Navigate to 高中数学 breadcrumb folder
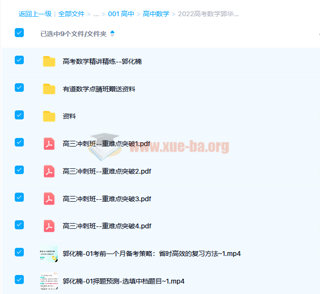 pos(156,14)
